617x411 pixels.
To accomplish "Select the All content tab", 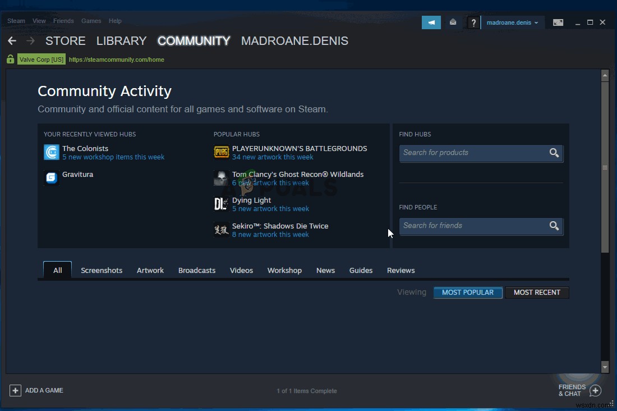I will 57,270.
